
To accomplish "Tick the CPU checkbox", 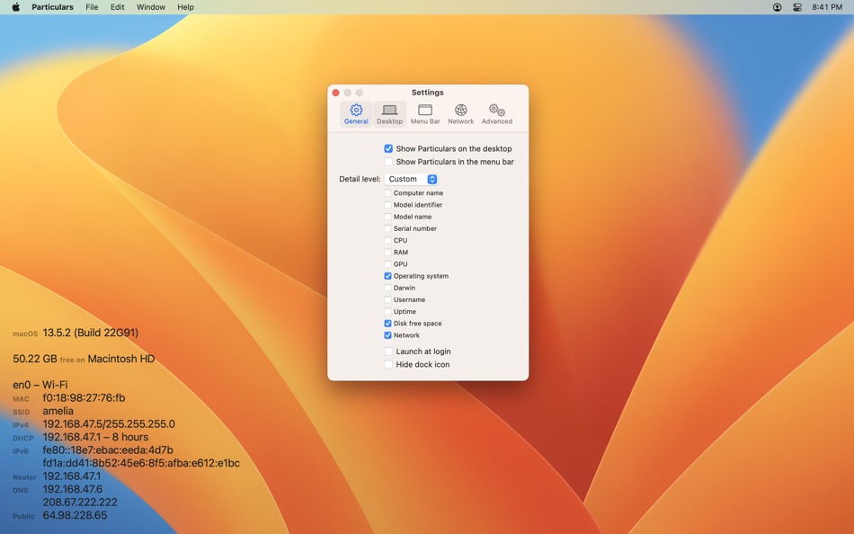I will click(387, 240).
